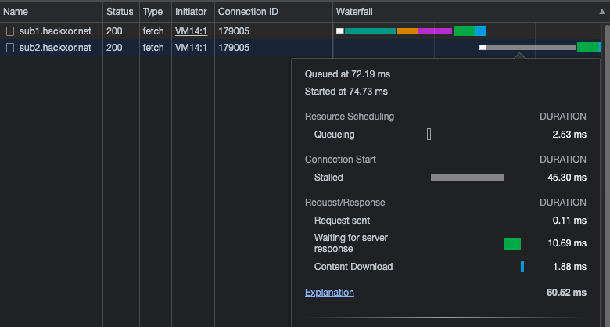610x327 pixels.
Task: Sort by the Initiator column header
Action: point(191,12)
